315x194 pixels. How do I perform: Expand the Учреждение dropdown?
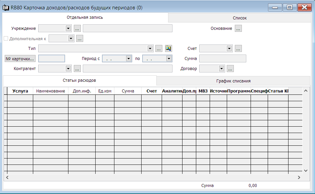click(x=68, y=28)
